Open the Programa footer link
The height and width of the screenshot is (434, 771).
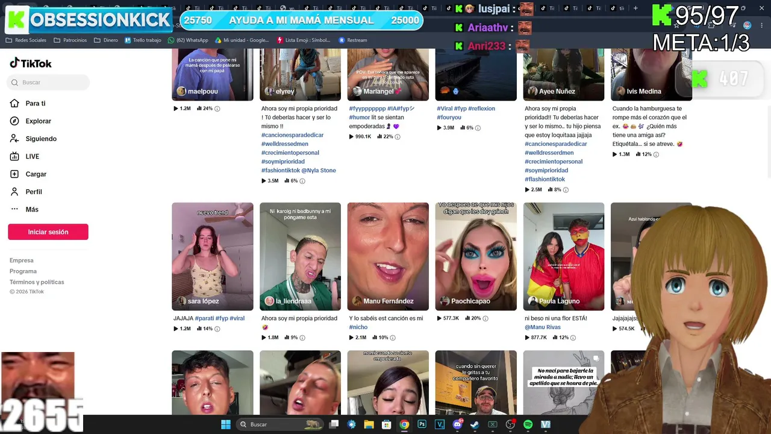(23, 271)
